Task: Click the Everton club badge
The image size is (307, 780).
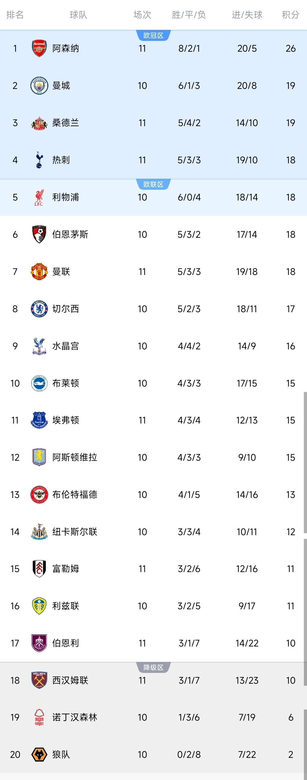Action: [x=39, y=420]
